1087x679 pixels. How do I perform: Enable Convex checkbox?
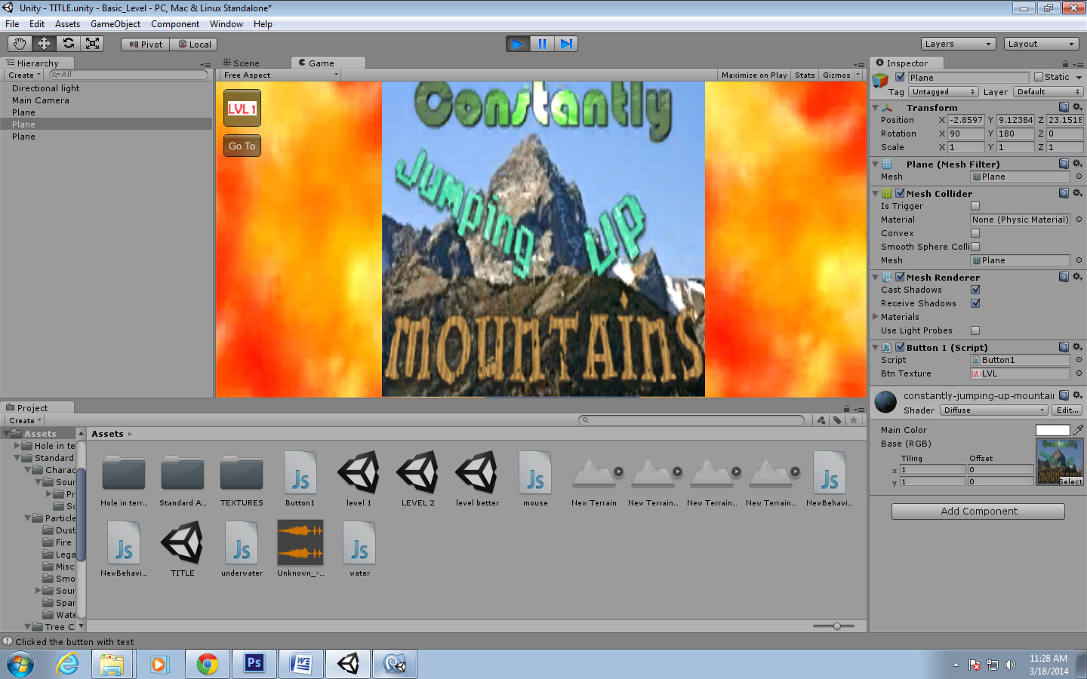click(x=975, y=233)
